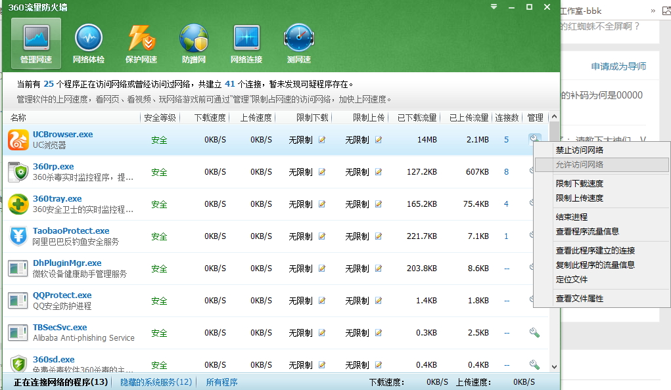The height and width of the screenshot is (390, 671).
Task: Edit download limit for UCBrowser.exe
Action: pyautogui.click(x=322, y=140)
